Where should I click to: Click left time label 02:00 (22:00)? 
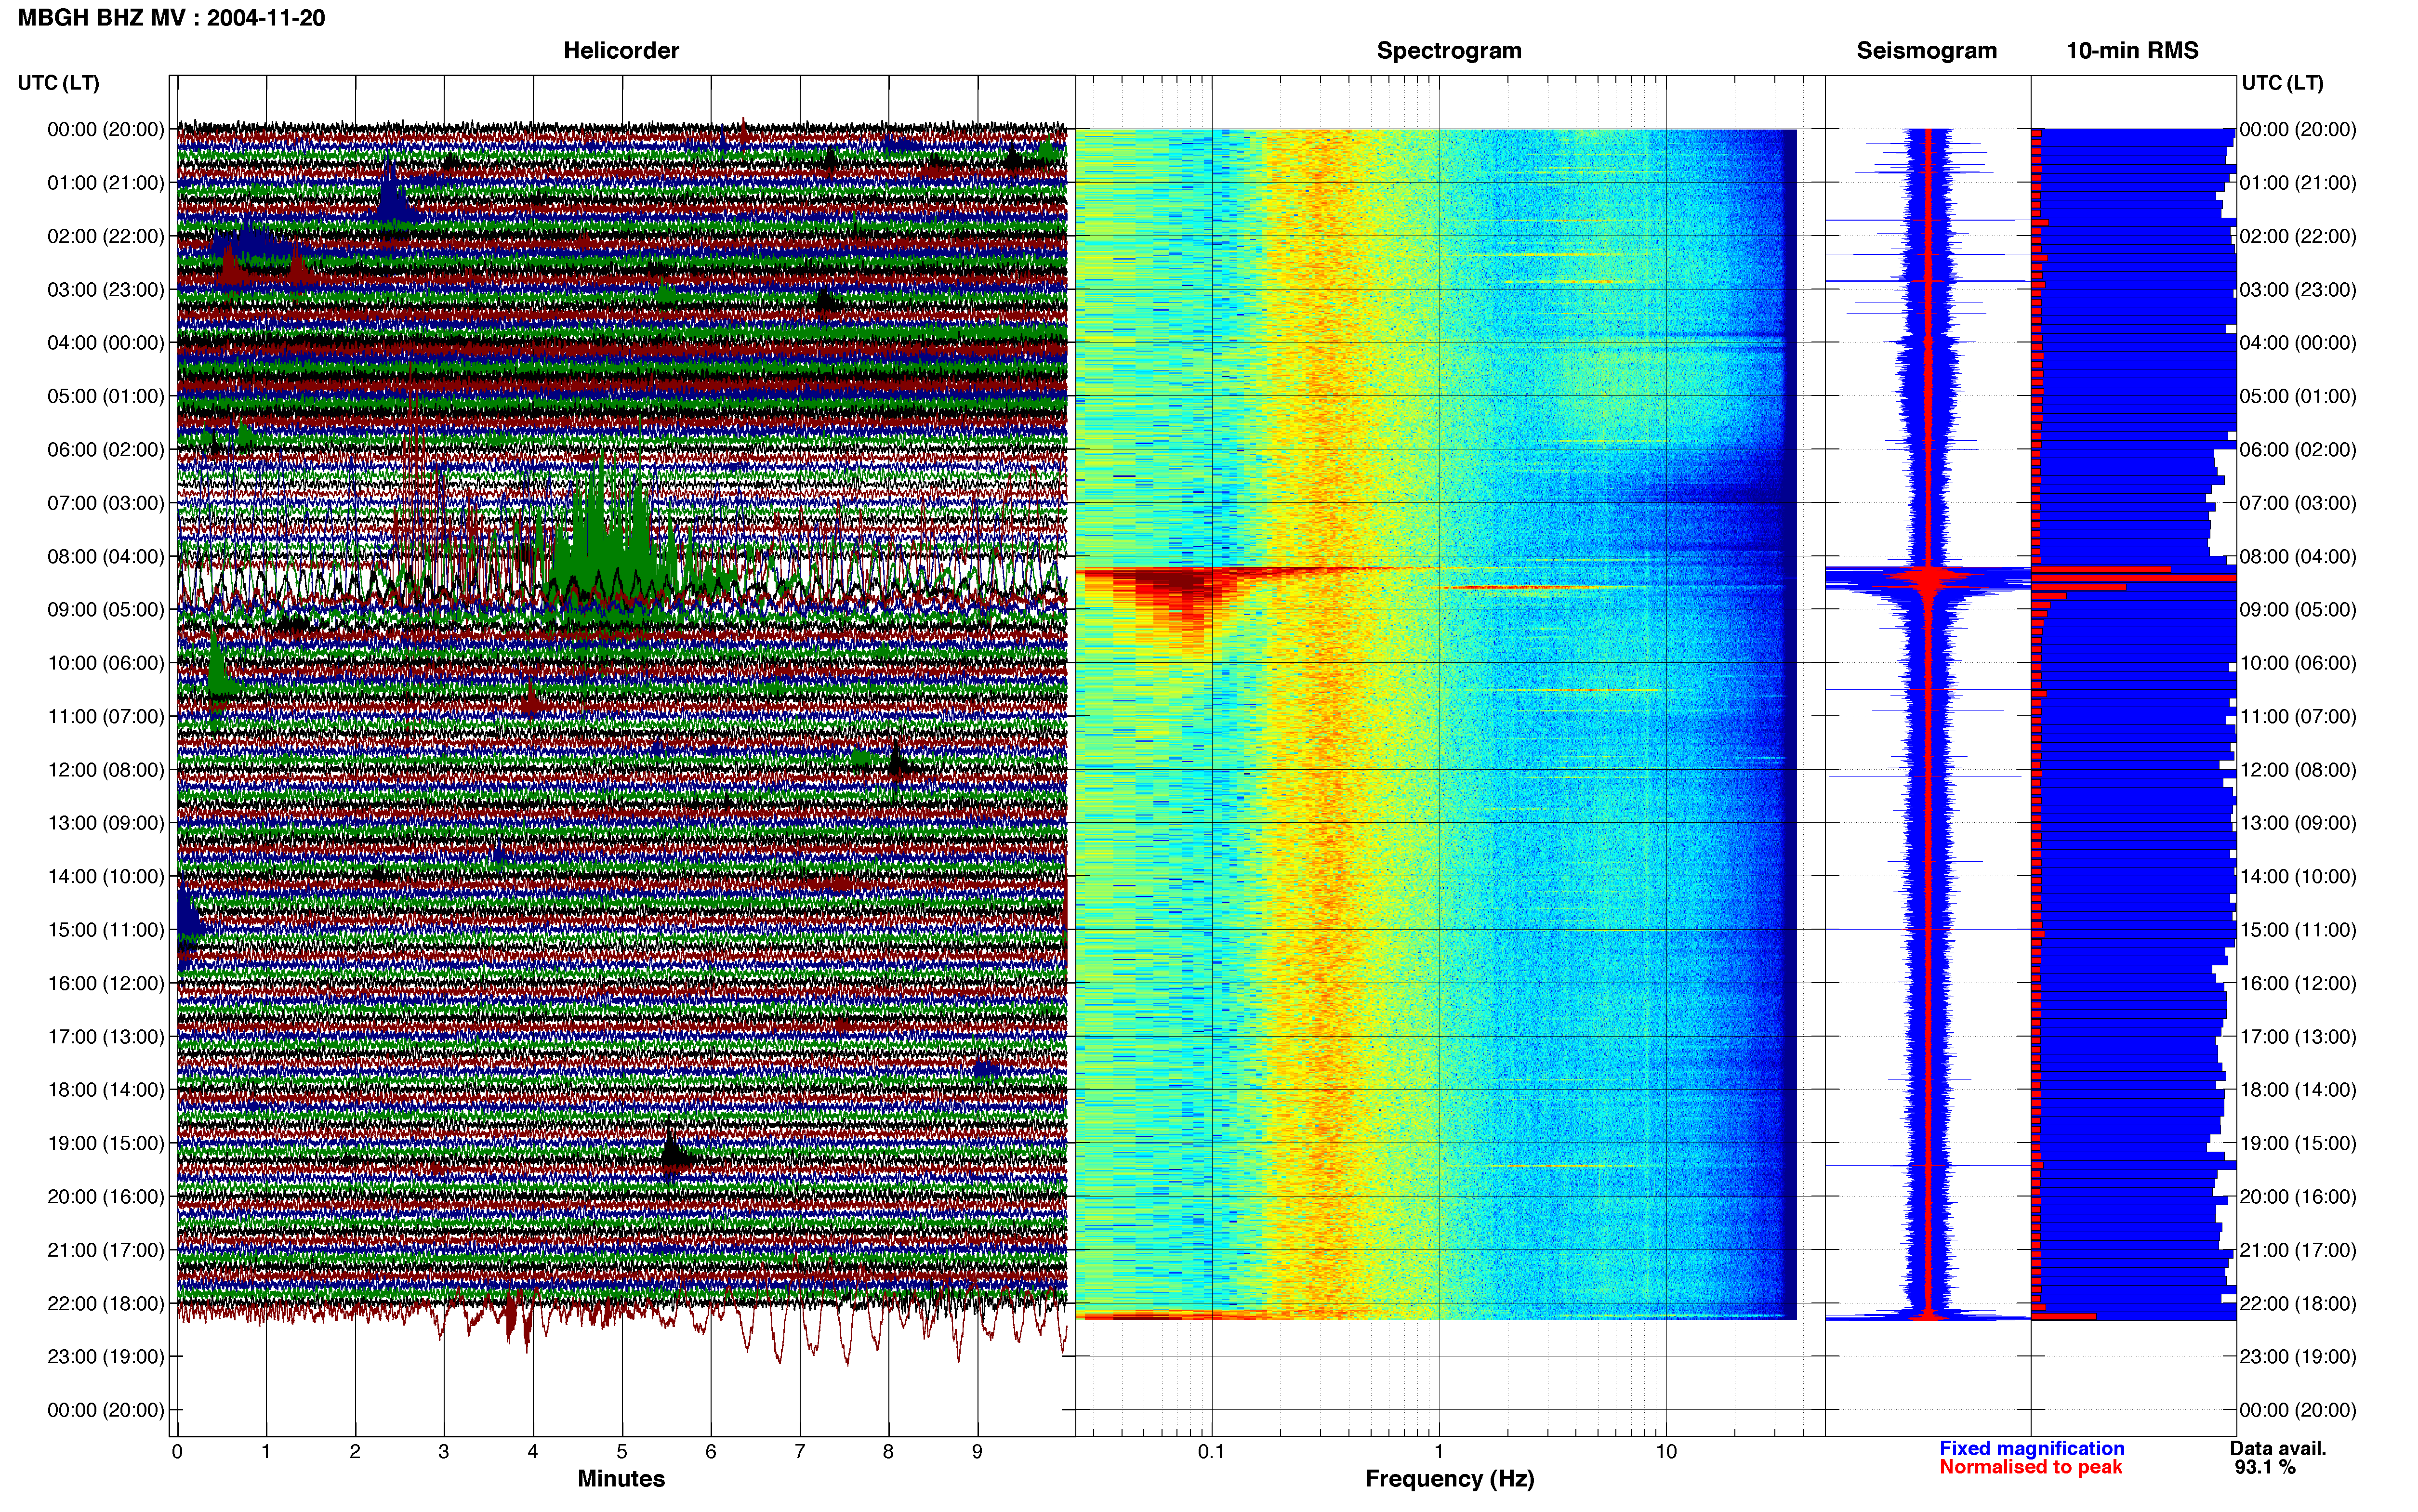click(106, 236)
